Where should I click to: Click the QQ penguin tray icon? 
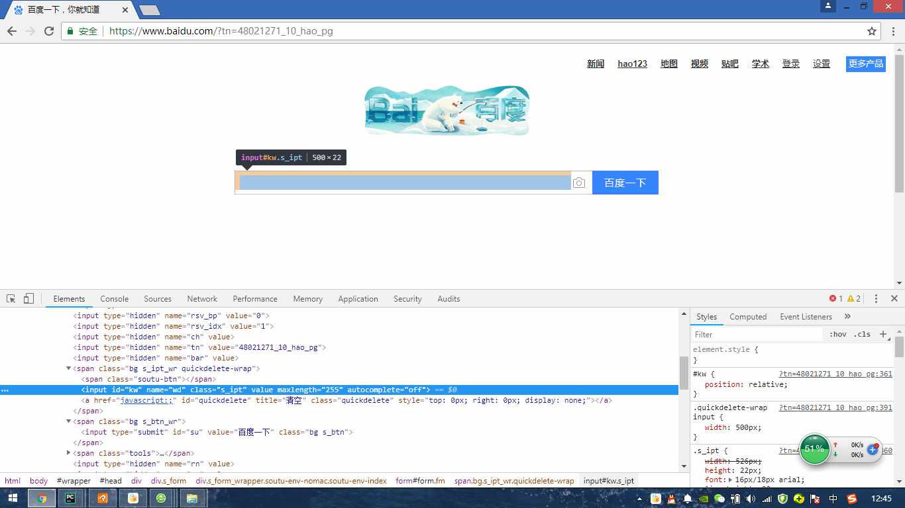671,498
